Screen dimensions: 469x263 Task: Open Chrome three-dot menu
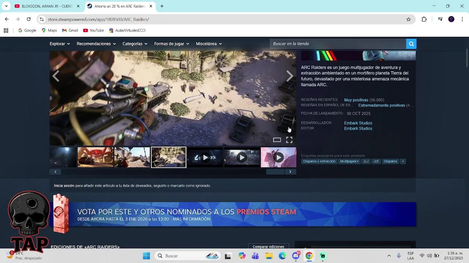(462, 19)
